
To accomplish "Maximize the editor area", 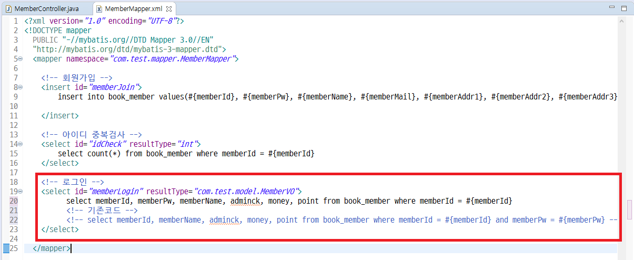I will tap(623, 8).
